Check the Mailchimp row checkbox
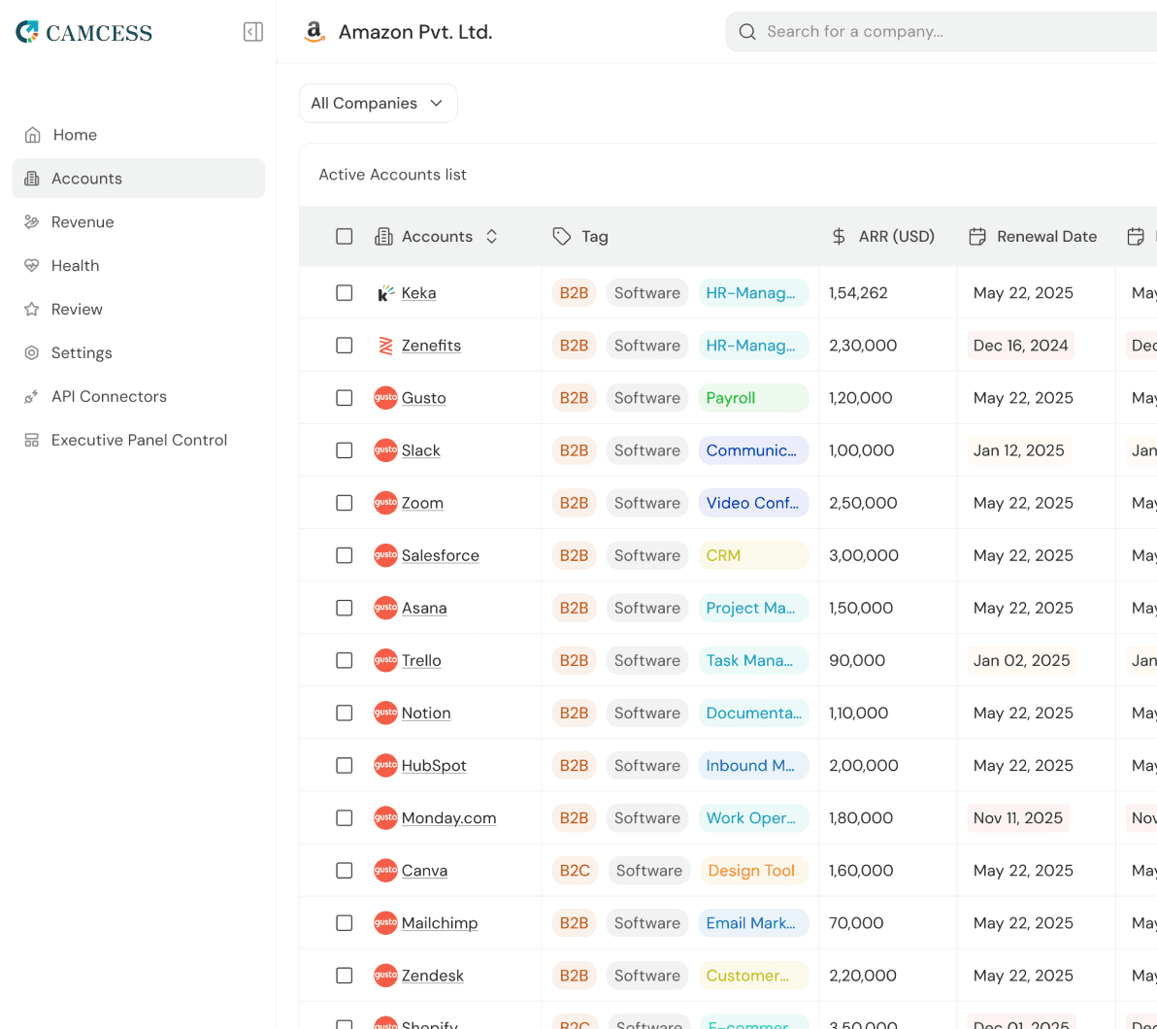 pos(344,923)
